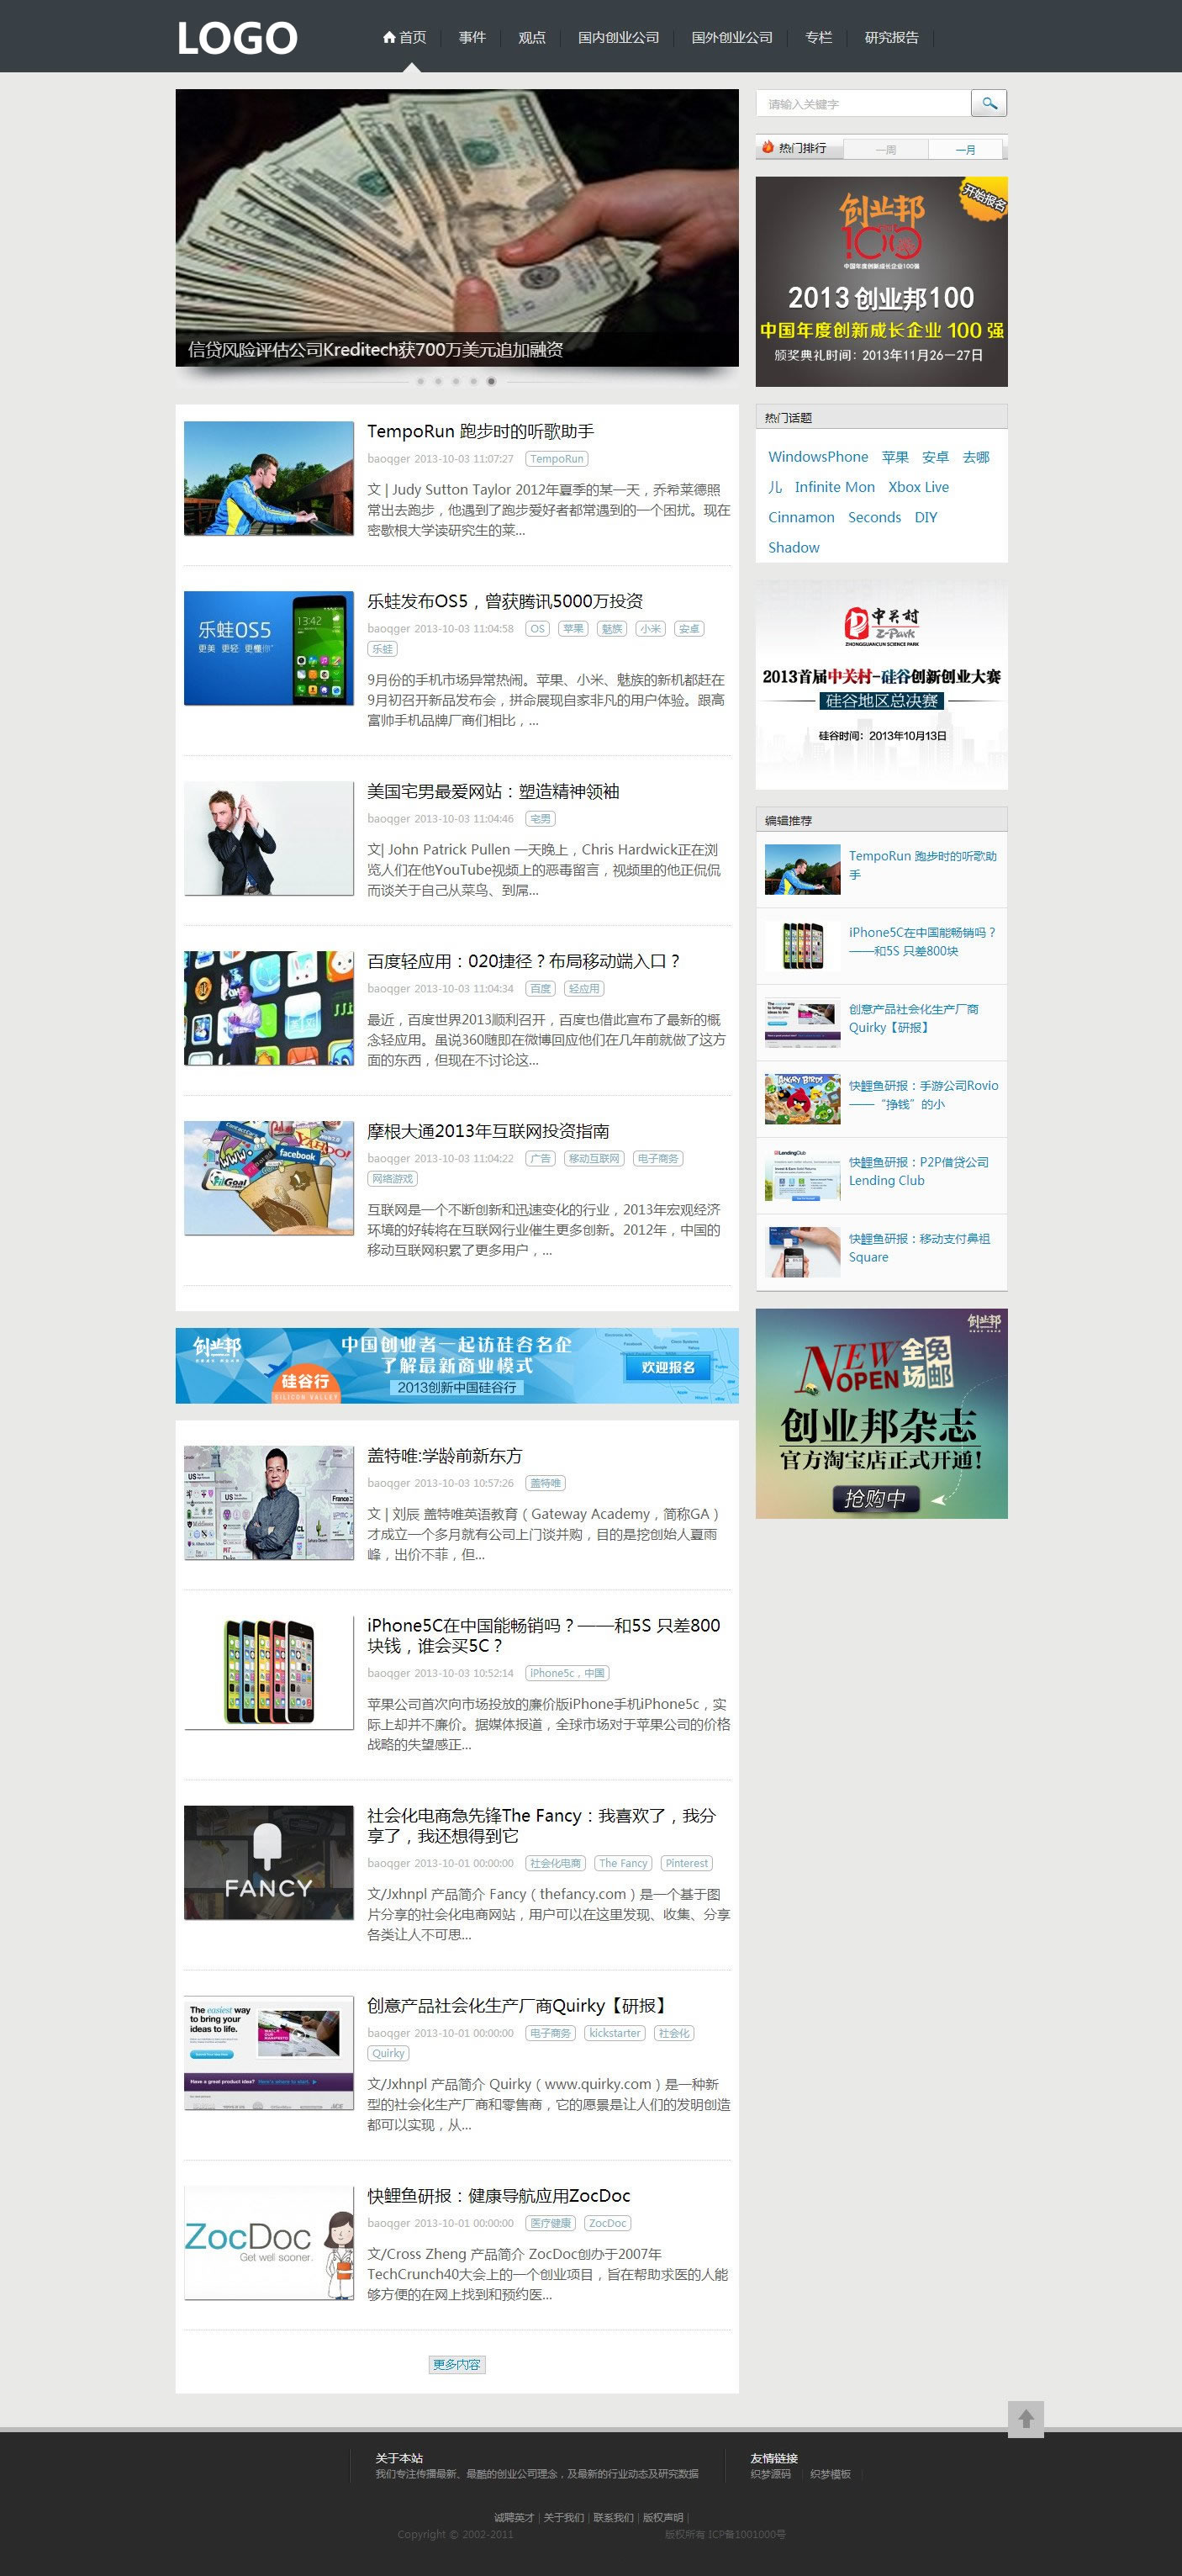This screenshot has height=2576, width=1182.
Task: Click the iPhone5C colorful phones article thumbnail
Action: pos(269,1672)
